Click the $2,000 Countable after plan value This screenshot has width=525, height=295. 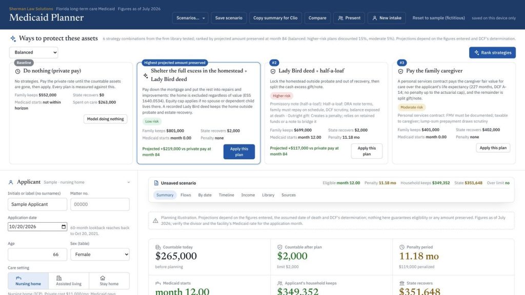(292, 256)
